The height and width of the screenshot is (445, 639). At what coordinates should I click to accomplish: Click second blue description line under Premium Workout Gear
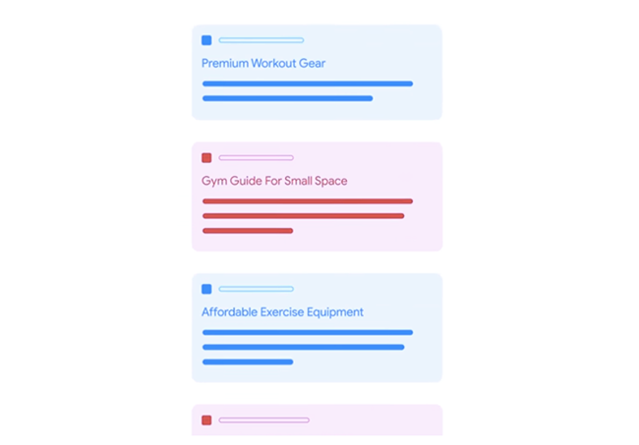pyautogui.click(x=288, y=98)
